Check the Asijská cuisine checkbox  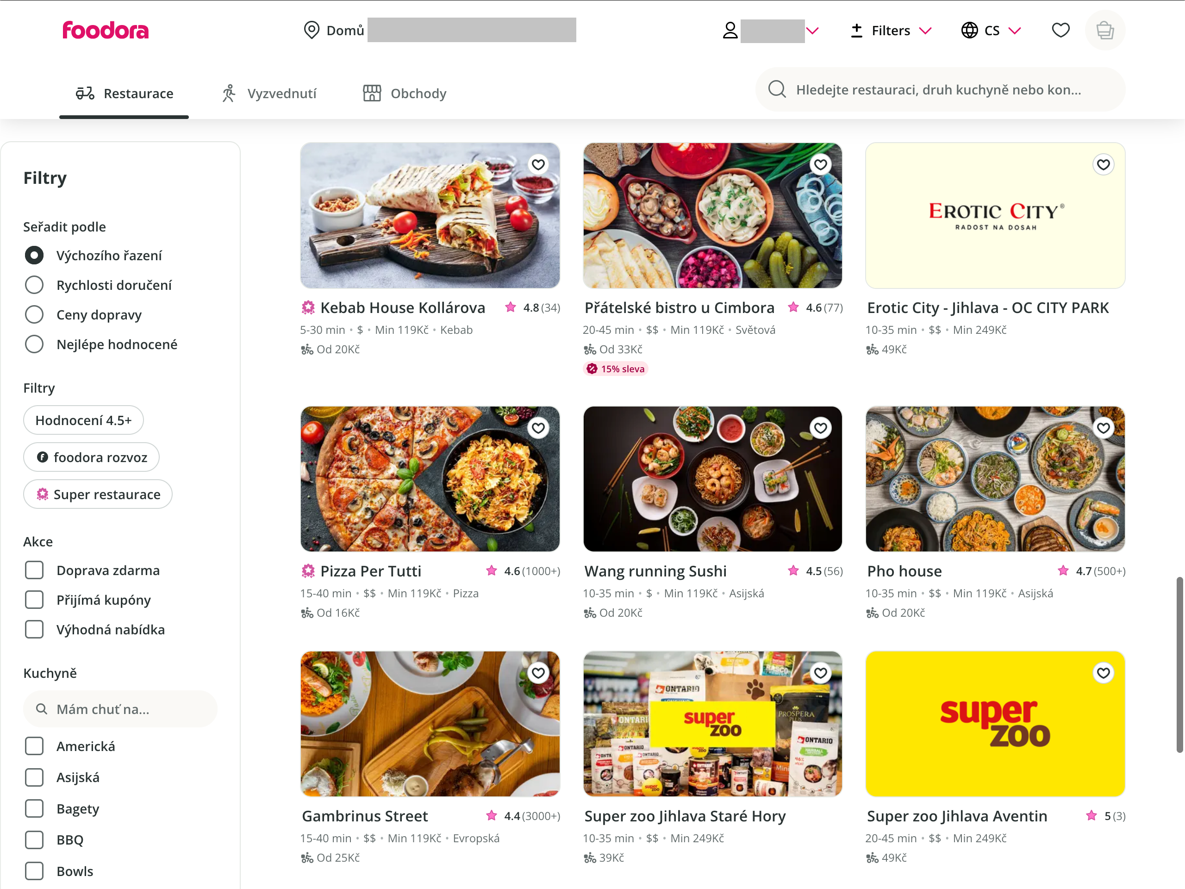34,777
